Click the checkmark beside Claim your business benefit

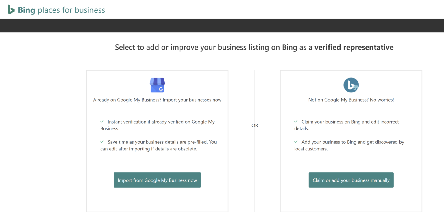tap(296, 121)
